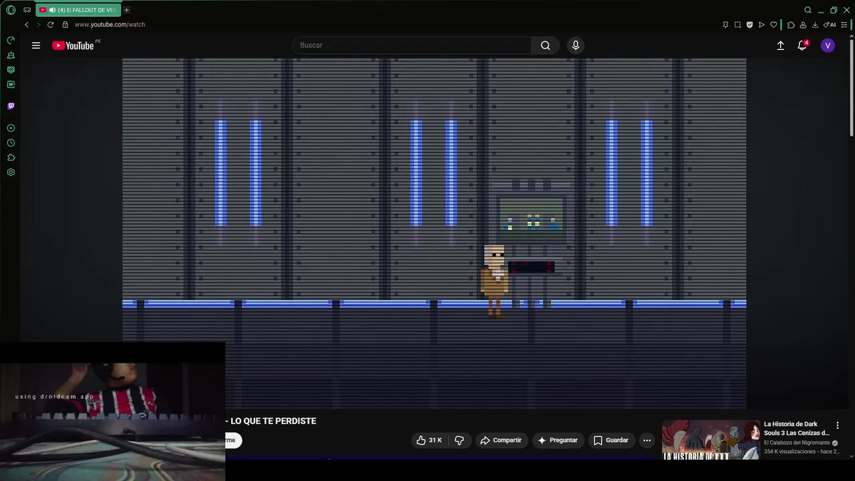The width and height of the screenshot is (855, 481).
Task: Click the pin icon in address bar
Action: [725, 25]
